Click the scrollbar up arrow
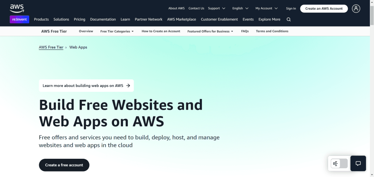374x177 pixels. [372, 2]
